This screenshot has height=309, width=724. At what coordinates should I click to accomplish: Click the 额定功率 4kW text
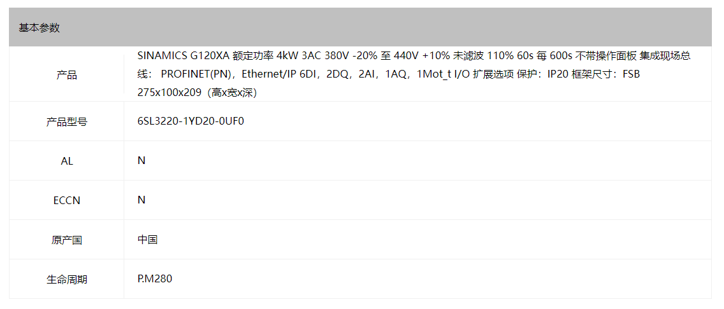tap(266, 56)
